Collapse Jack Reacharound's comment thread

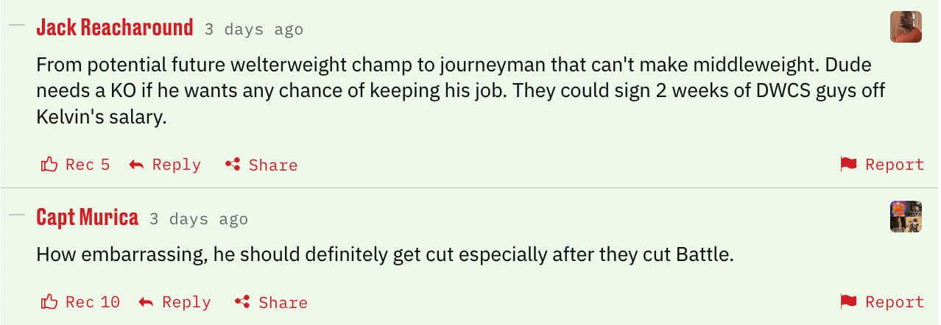[x=16, y=26]
